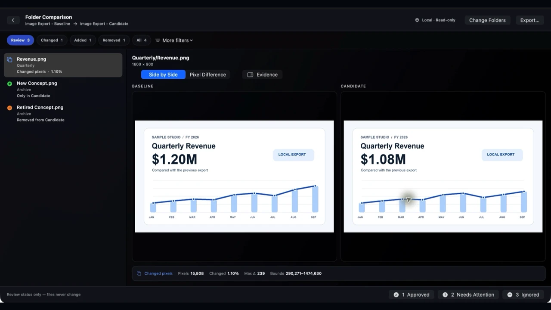
Task: Select the All filter tab
Action: (142, 40)
